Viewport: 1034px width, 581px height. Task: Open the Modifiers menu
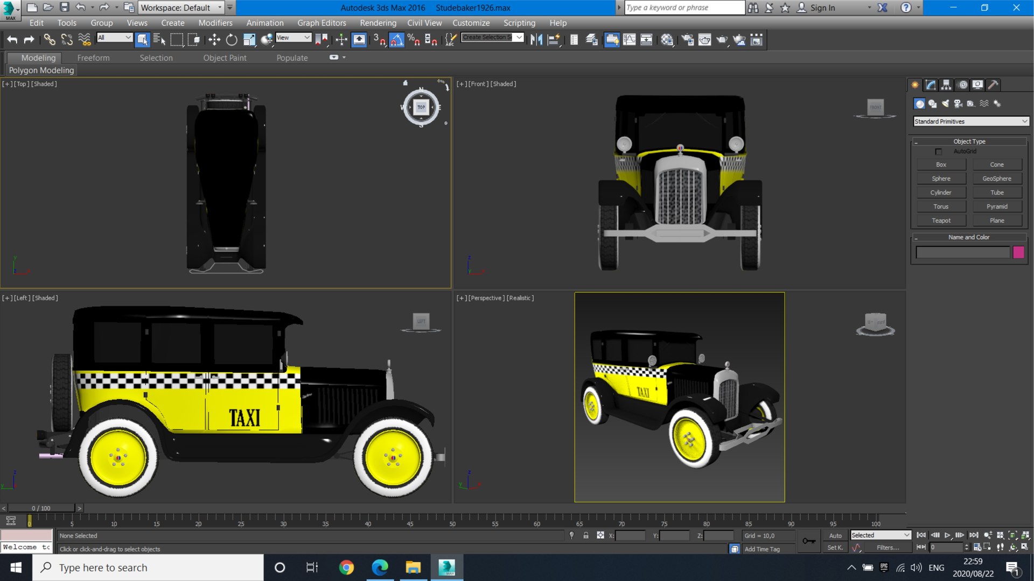coord(215,23)
